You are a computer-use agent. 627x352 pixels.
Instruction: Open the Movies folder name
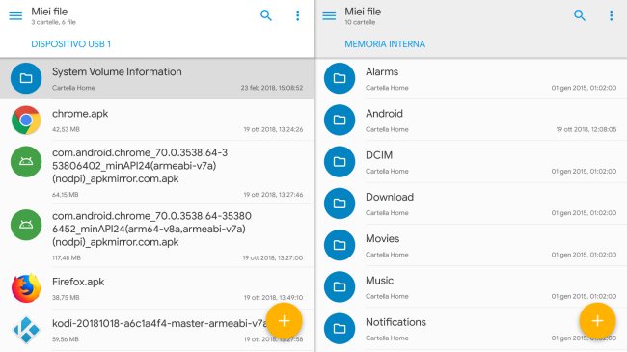[382, 239]
